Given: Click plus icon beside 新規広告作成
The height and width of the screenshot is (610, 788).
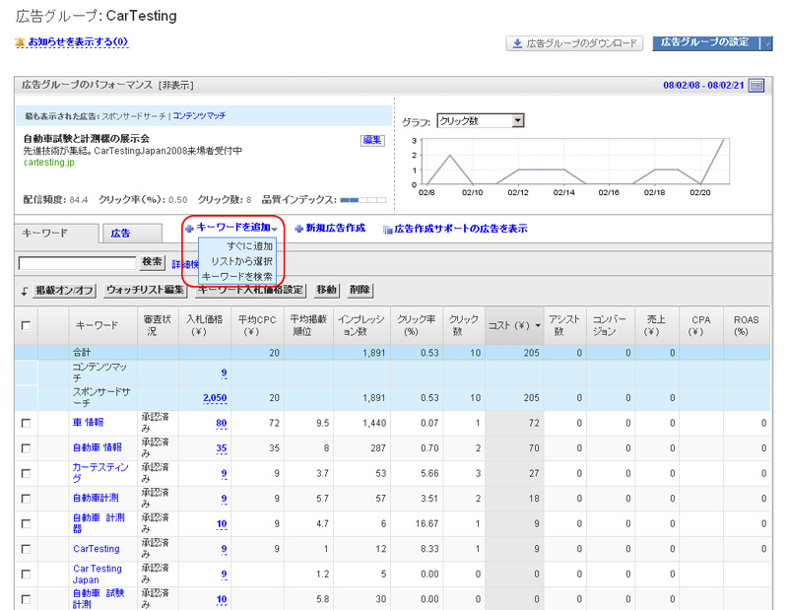Looking at the screenshot, I should pos(298,229).
